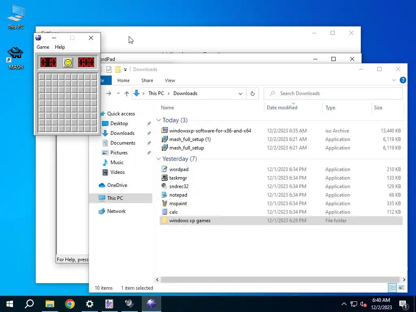Switch to the Share ribbon tab
Screen dimensions: 416x312
coord(147,80)
